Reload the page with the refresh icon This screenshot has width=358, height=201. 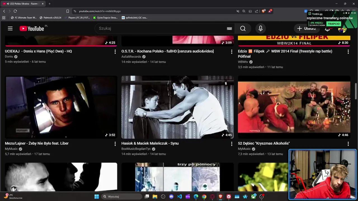[15, 11]
